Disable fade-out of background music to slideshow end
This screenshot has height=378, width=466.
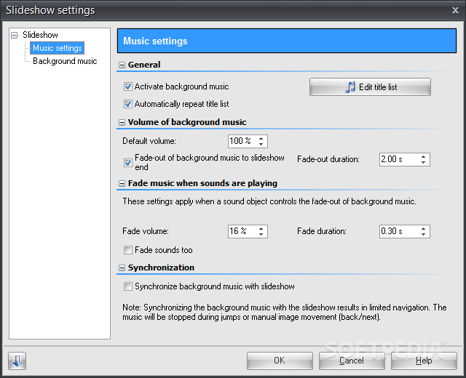pyautogui.click(x=128, y=163)
